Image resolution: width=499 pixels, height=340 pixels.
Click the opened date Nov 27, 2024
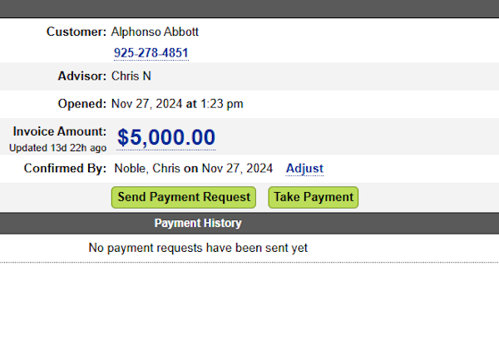pos(146,104)
